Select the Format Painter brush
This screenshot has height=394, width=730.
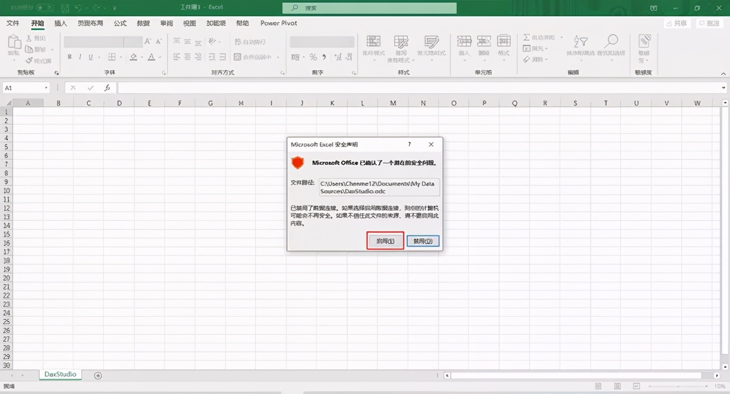tap(29, 61)
